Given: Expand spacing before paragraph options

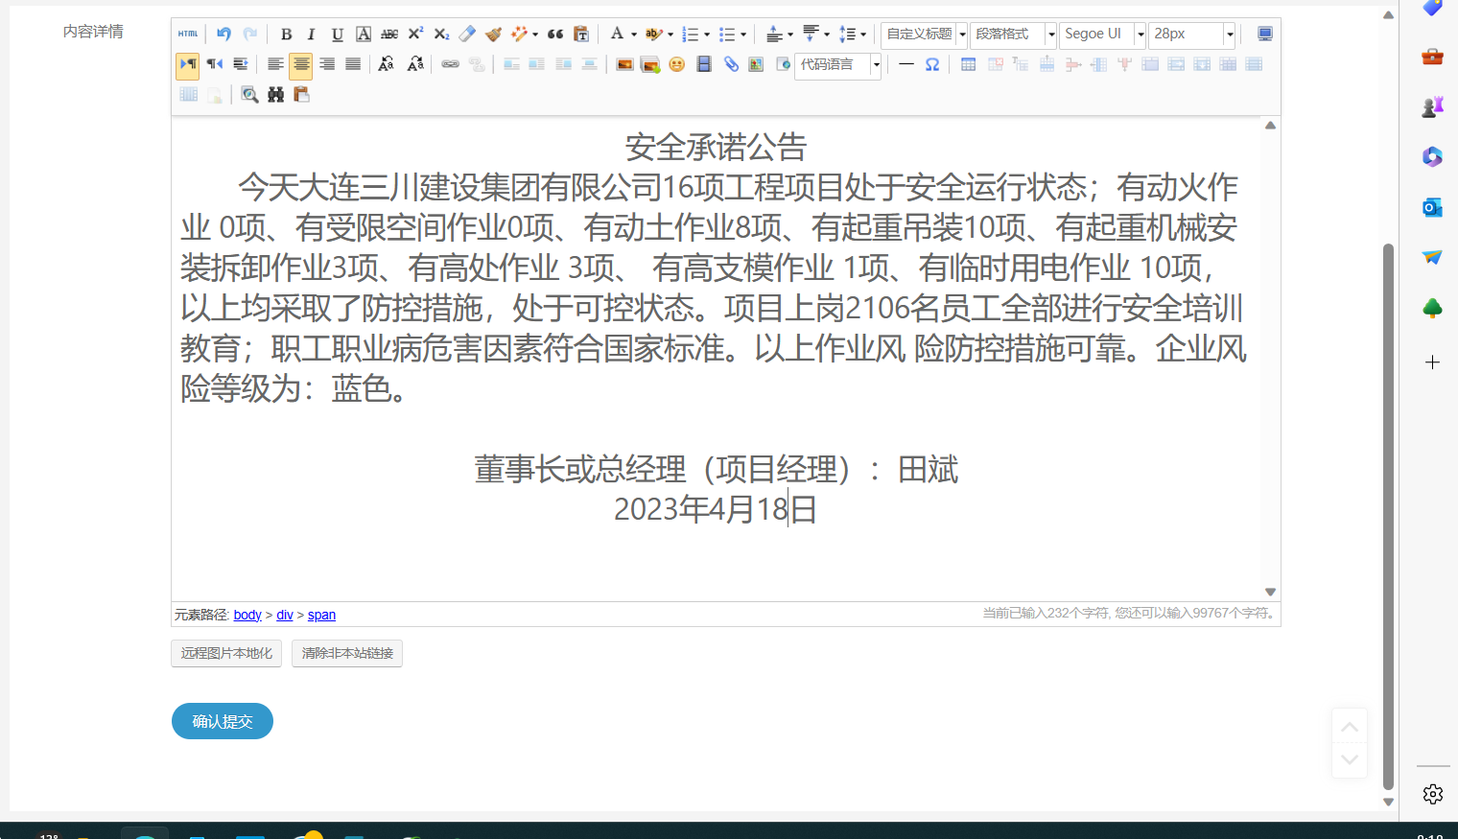Looking at the screenshot, I should (x=790, y=35).
